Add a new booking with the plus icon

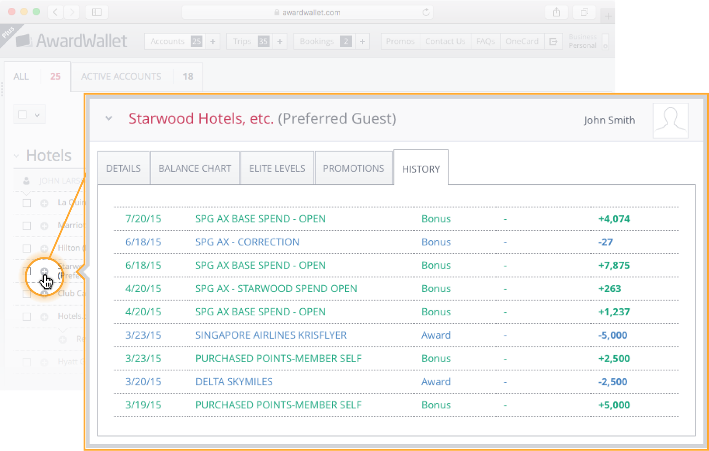pos(362,41)
